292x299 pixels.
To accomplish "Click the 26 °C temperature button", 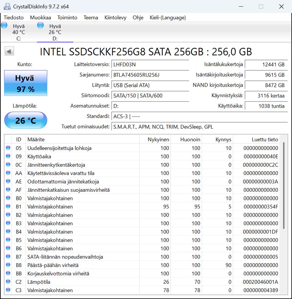I will point(26,120).
